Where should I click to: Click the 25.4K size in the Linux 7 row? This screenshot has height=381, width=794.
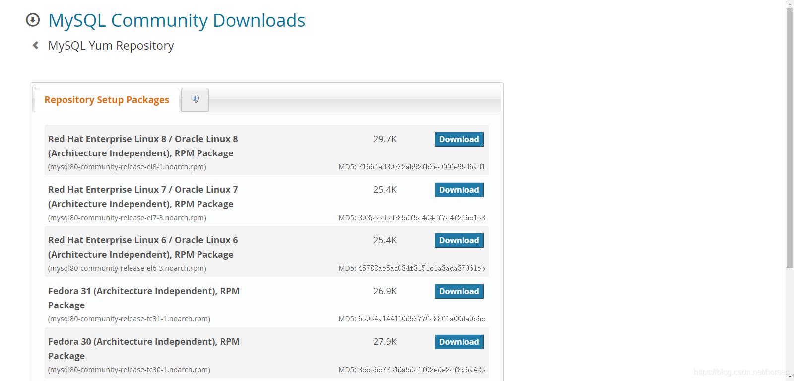tap(385, 190)
